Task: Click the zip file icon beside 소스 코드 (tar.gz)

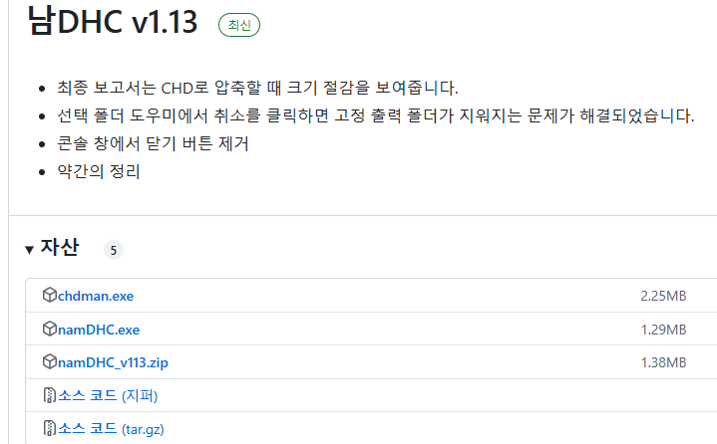Action: (50, 429)
